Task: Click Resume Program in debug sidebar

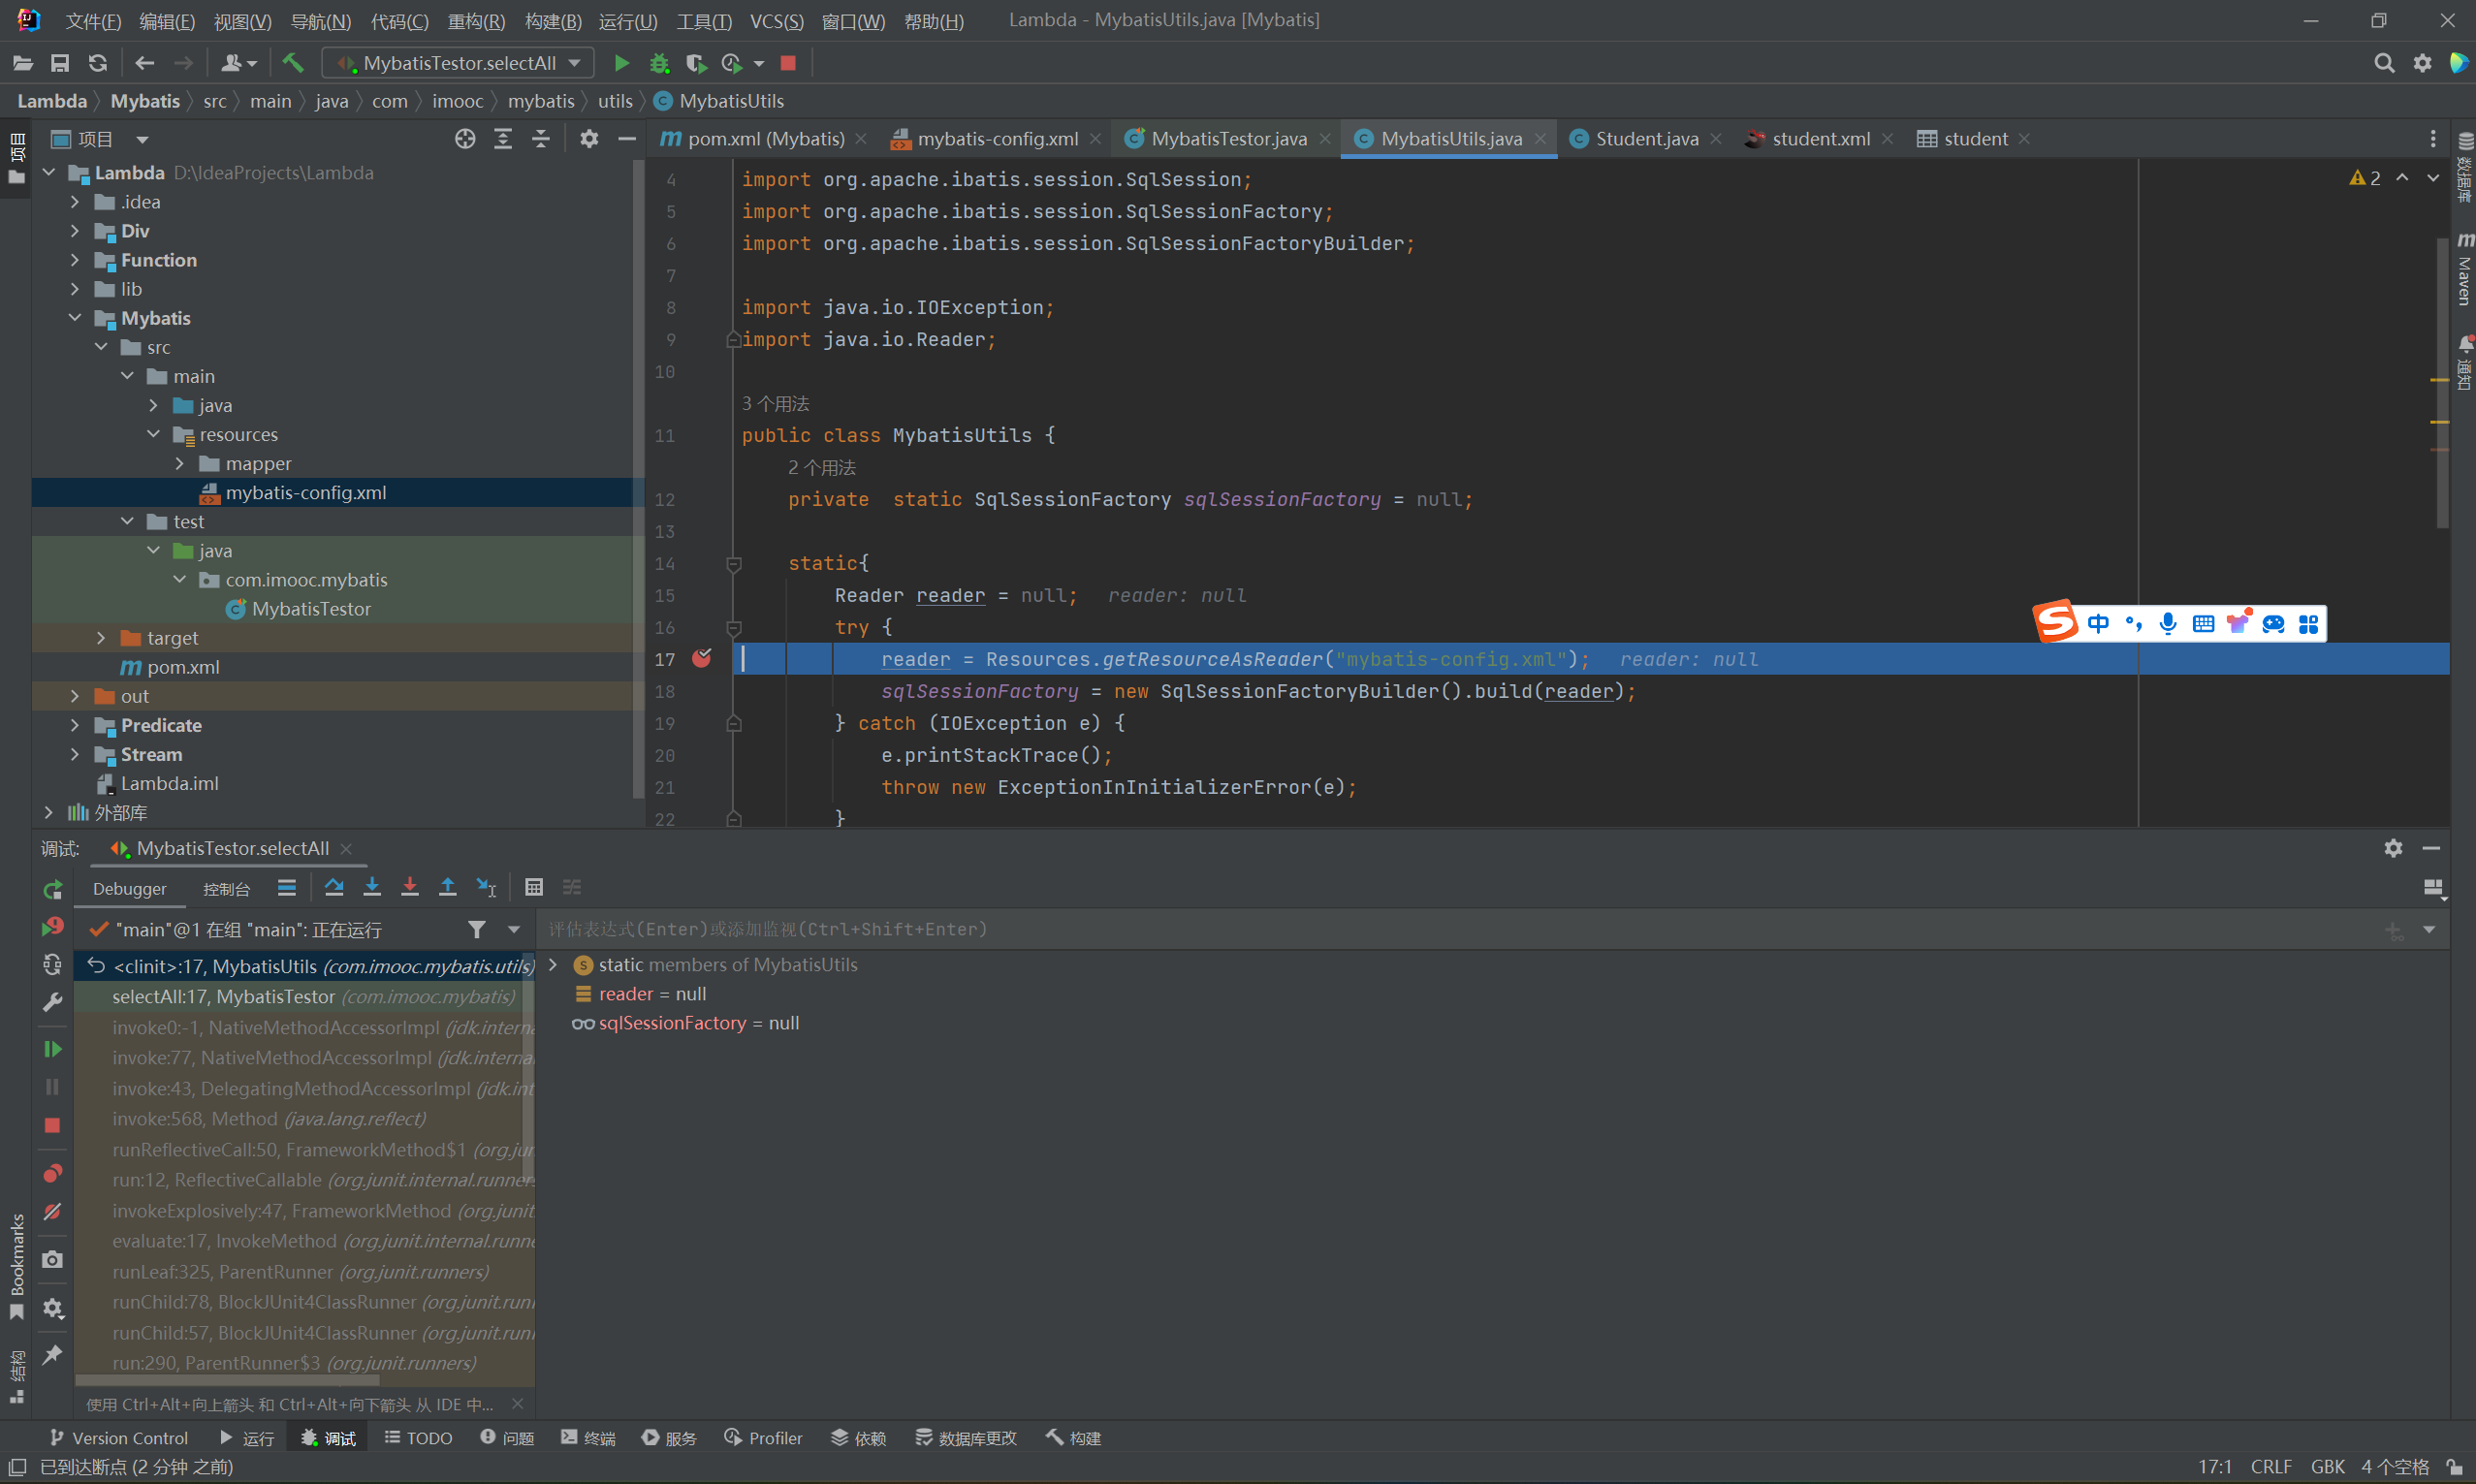Action: [52, 1049]
